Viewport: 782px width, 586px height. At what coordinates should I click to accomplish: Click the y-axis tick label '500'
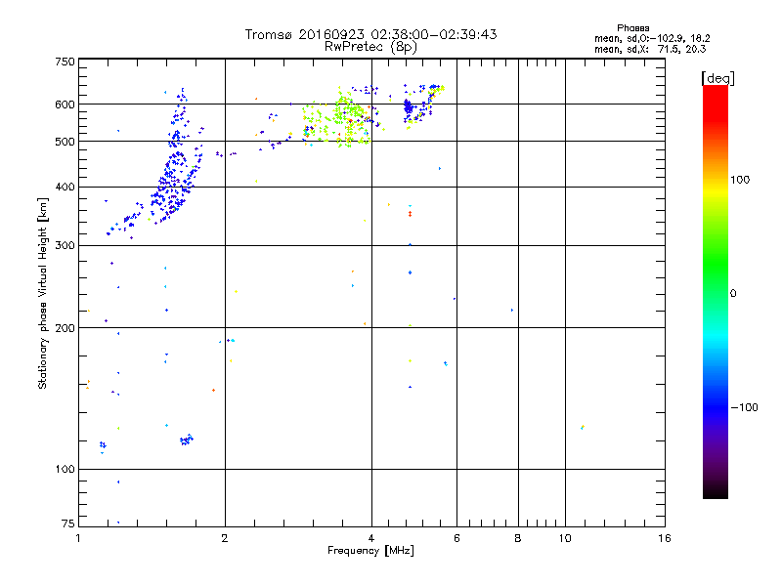(65, 142)
